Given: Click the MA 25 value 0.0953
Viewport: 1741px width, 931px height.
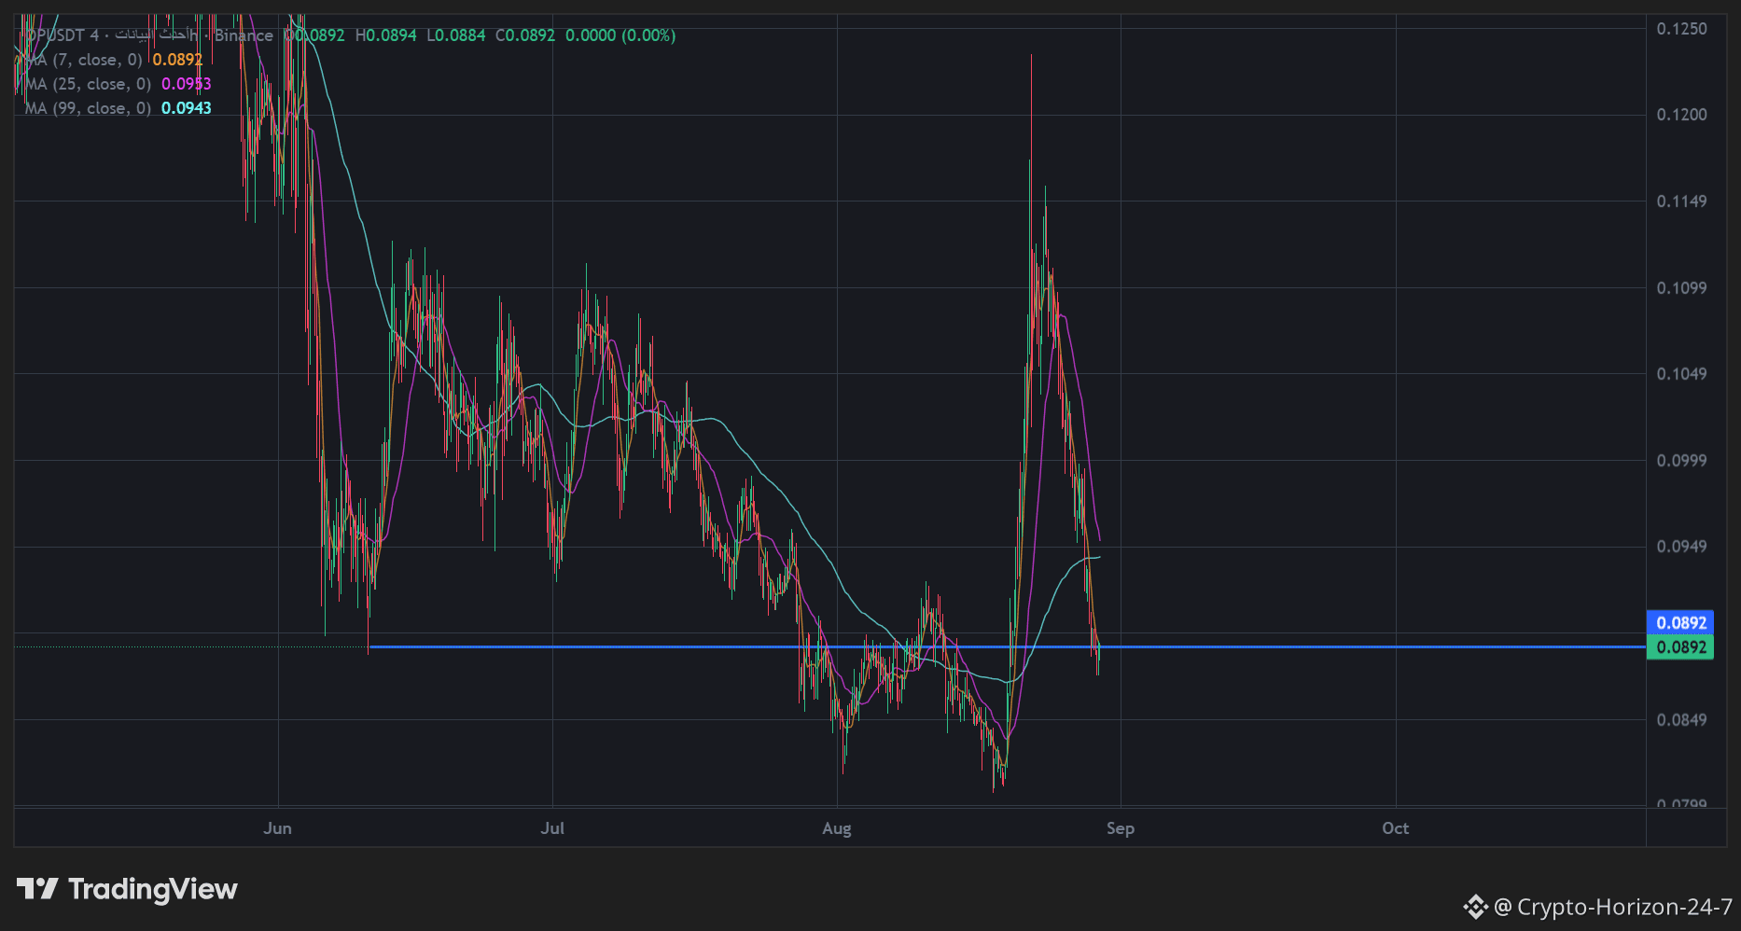Looking at the screenshot, I should point(187,84).
